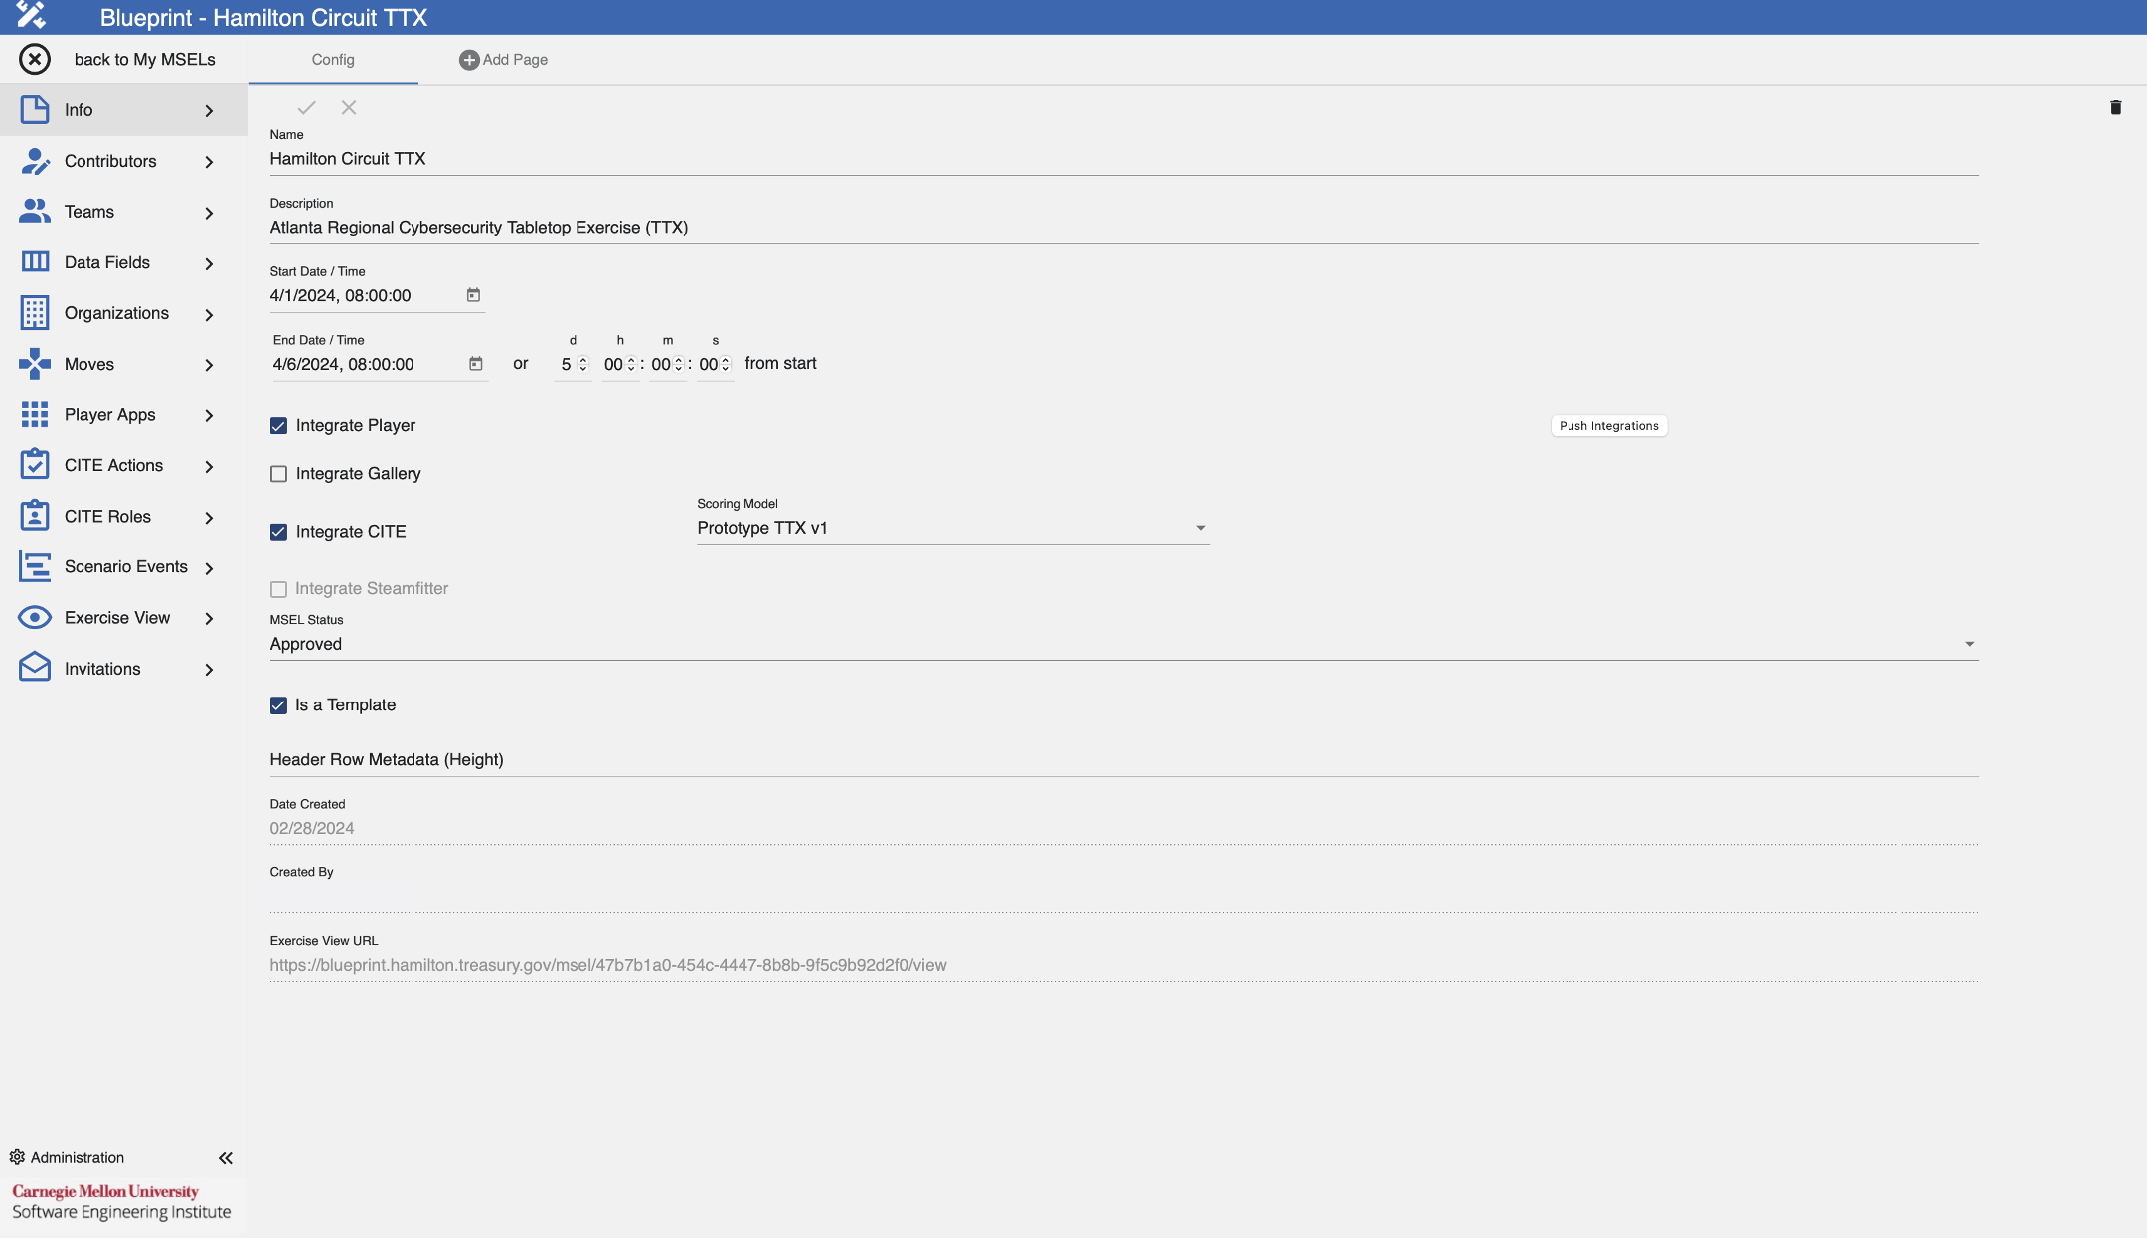Open the Scoring Model dropdown
Viewport: 2147px width, 1248px height.
point(1199,528)
